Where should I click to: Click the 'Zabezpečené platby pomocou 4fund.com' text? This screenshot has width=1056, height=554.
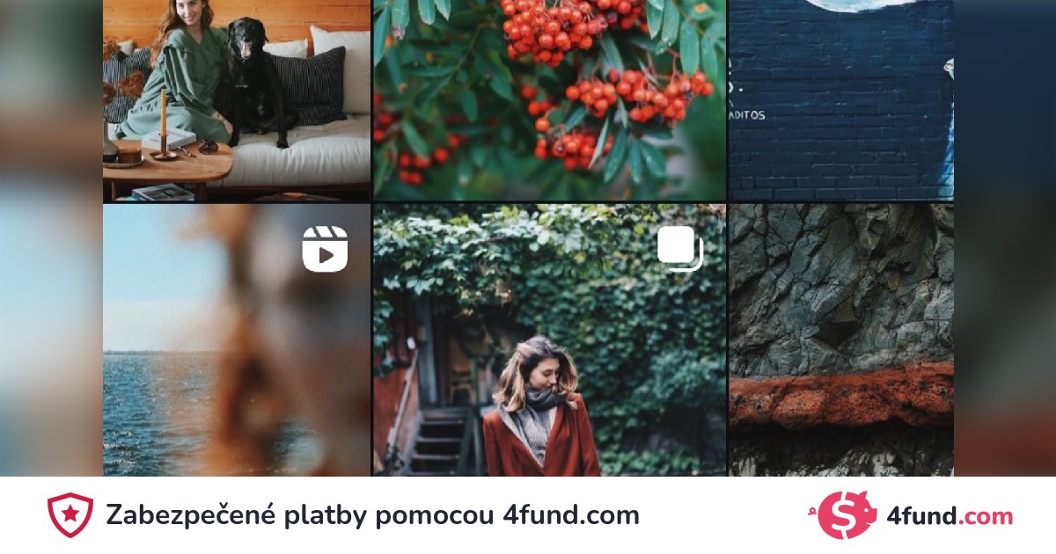373,515
